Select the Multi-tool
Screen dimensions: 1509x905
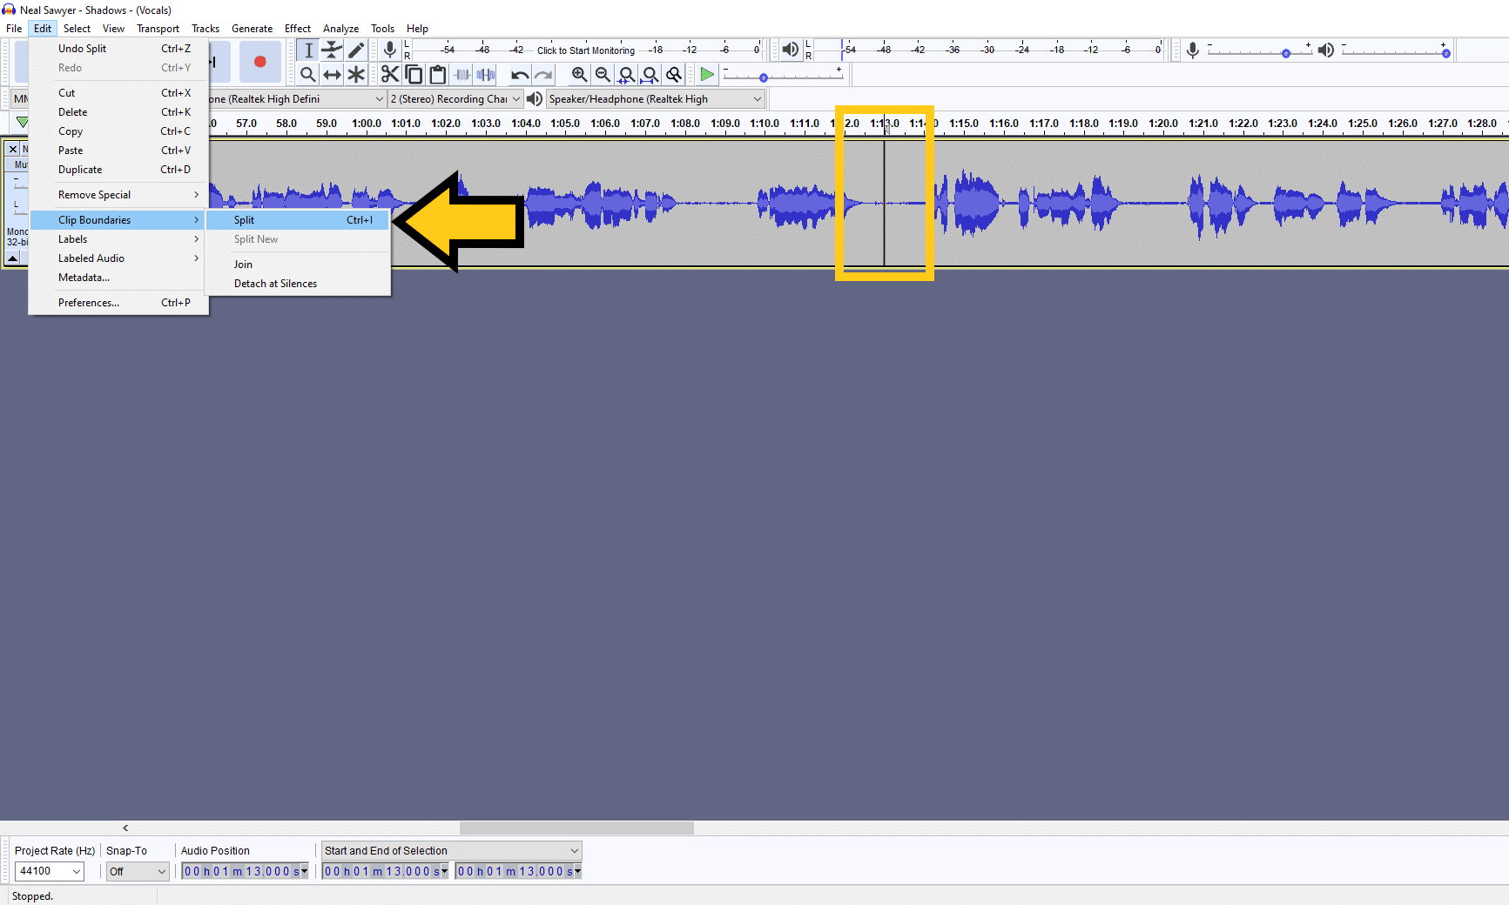click(x=356, y=74)
